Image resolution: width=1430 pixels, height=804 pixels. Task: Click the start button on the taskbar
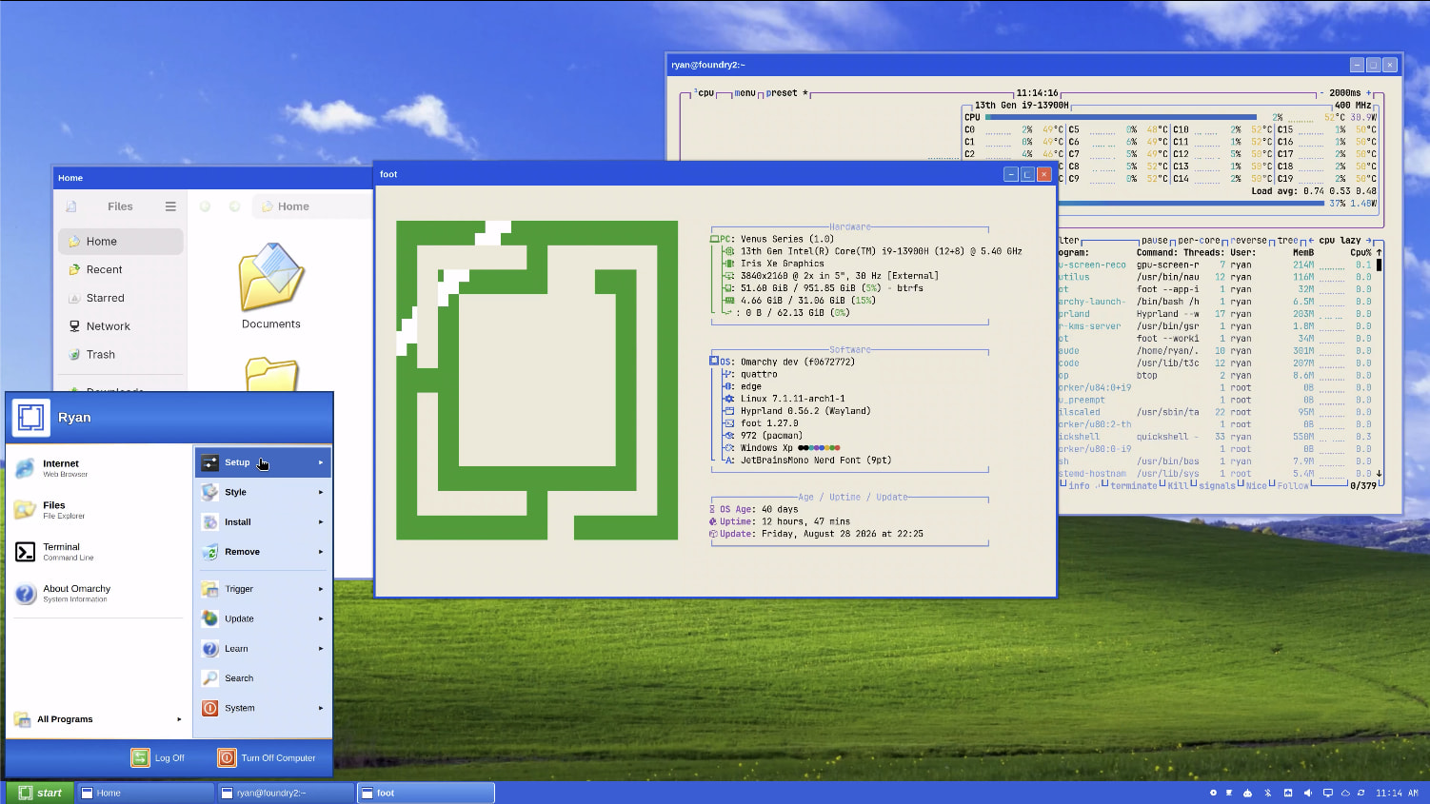coord(39,793)
